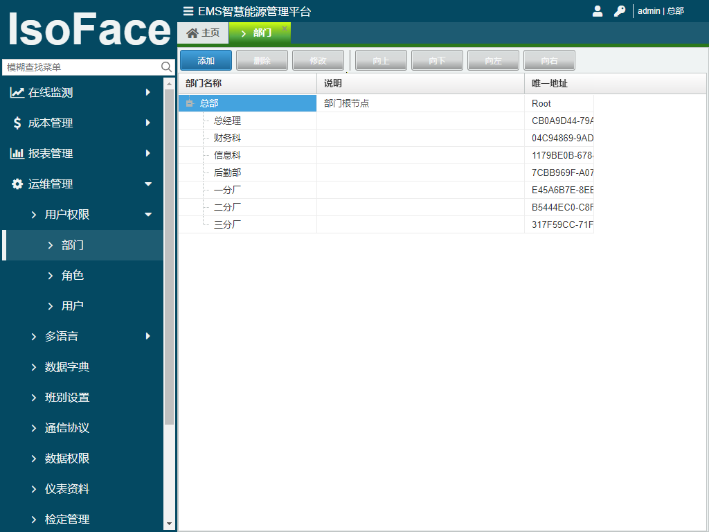Image resolution: width=709 pixels, height=532 pixels.
Task: Click the 部门名称 column header
Action: click(248, 84)
